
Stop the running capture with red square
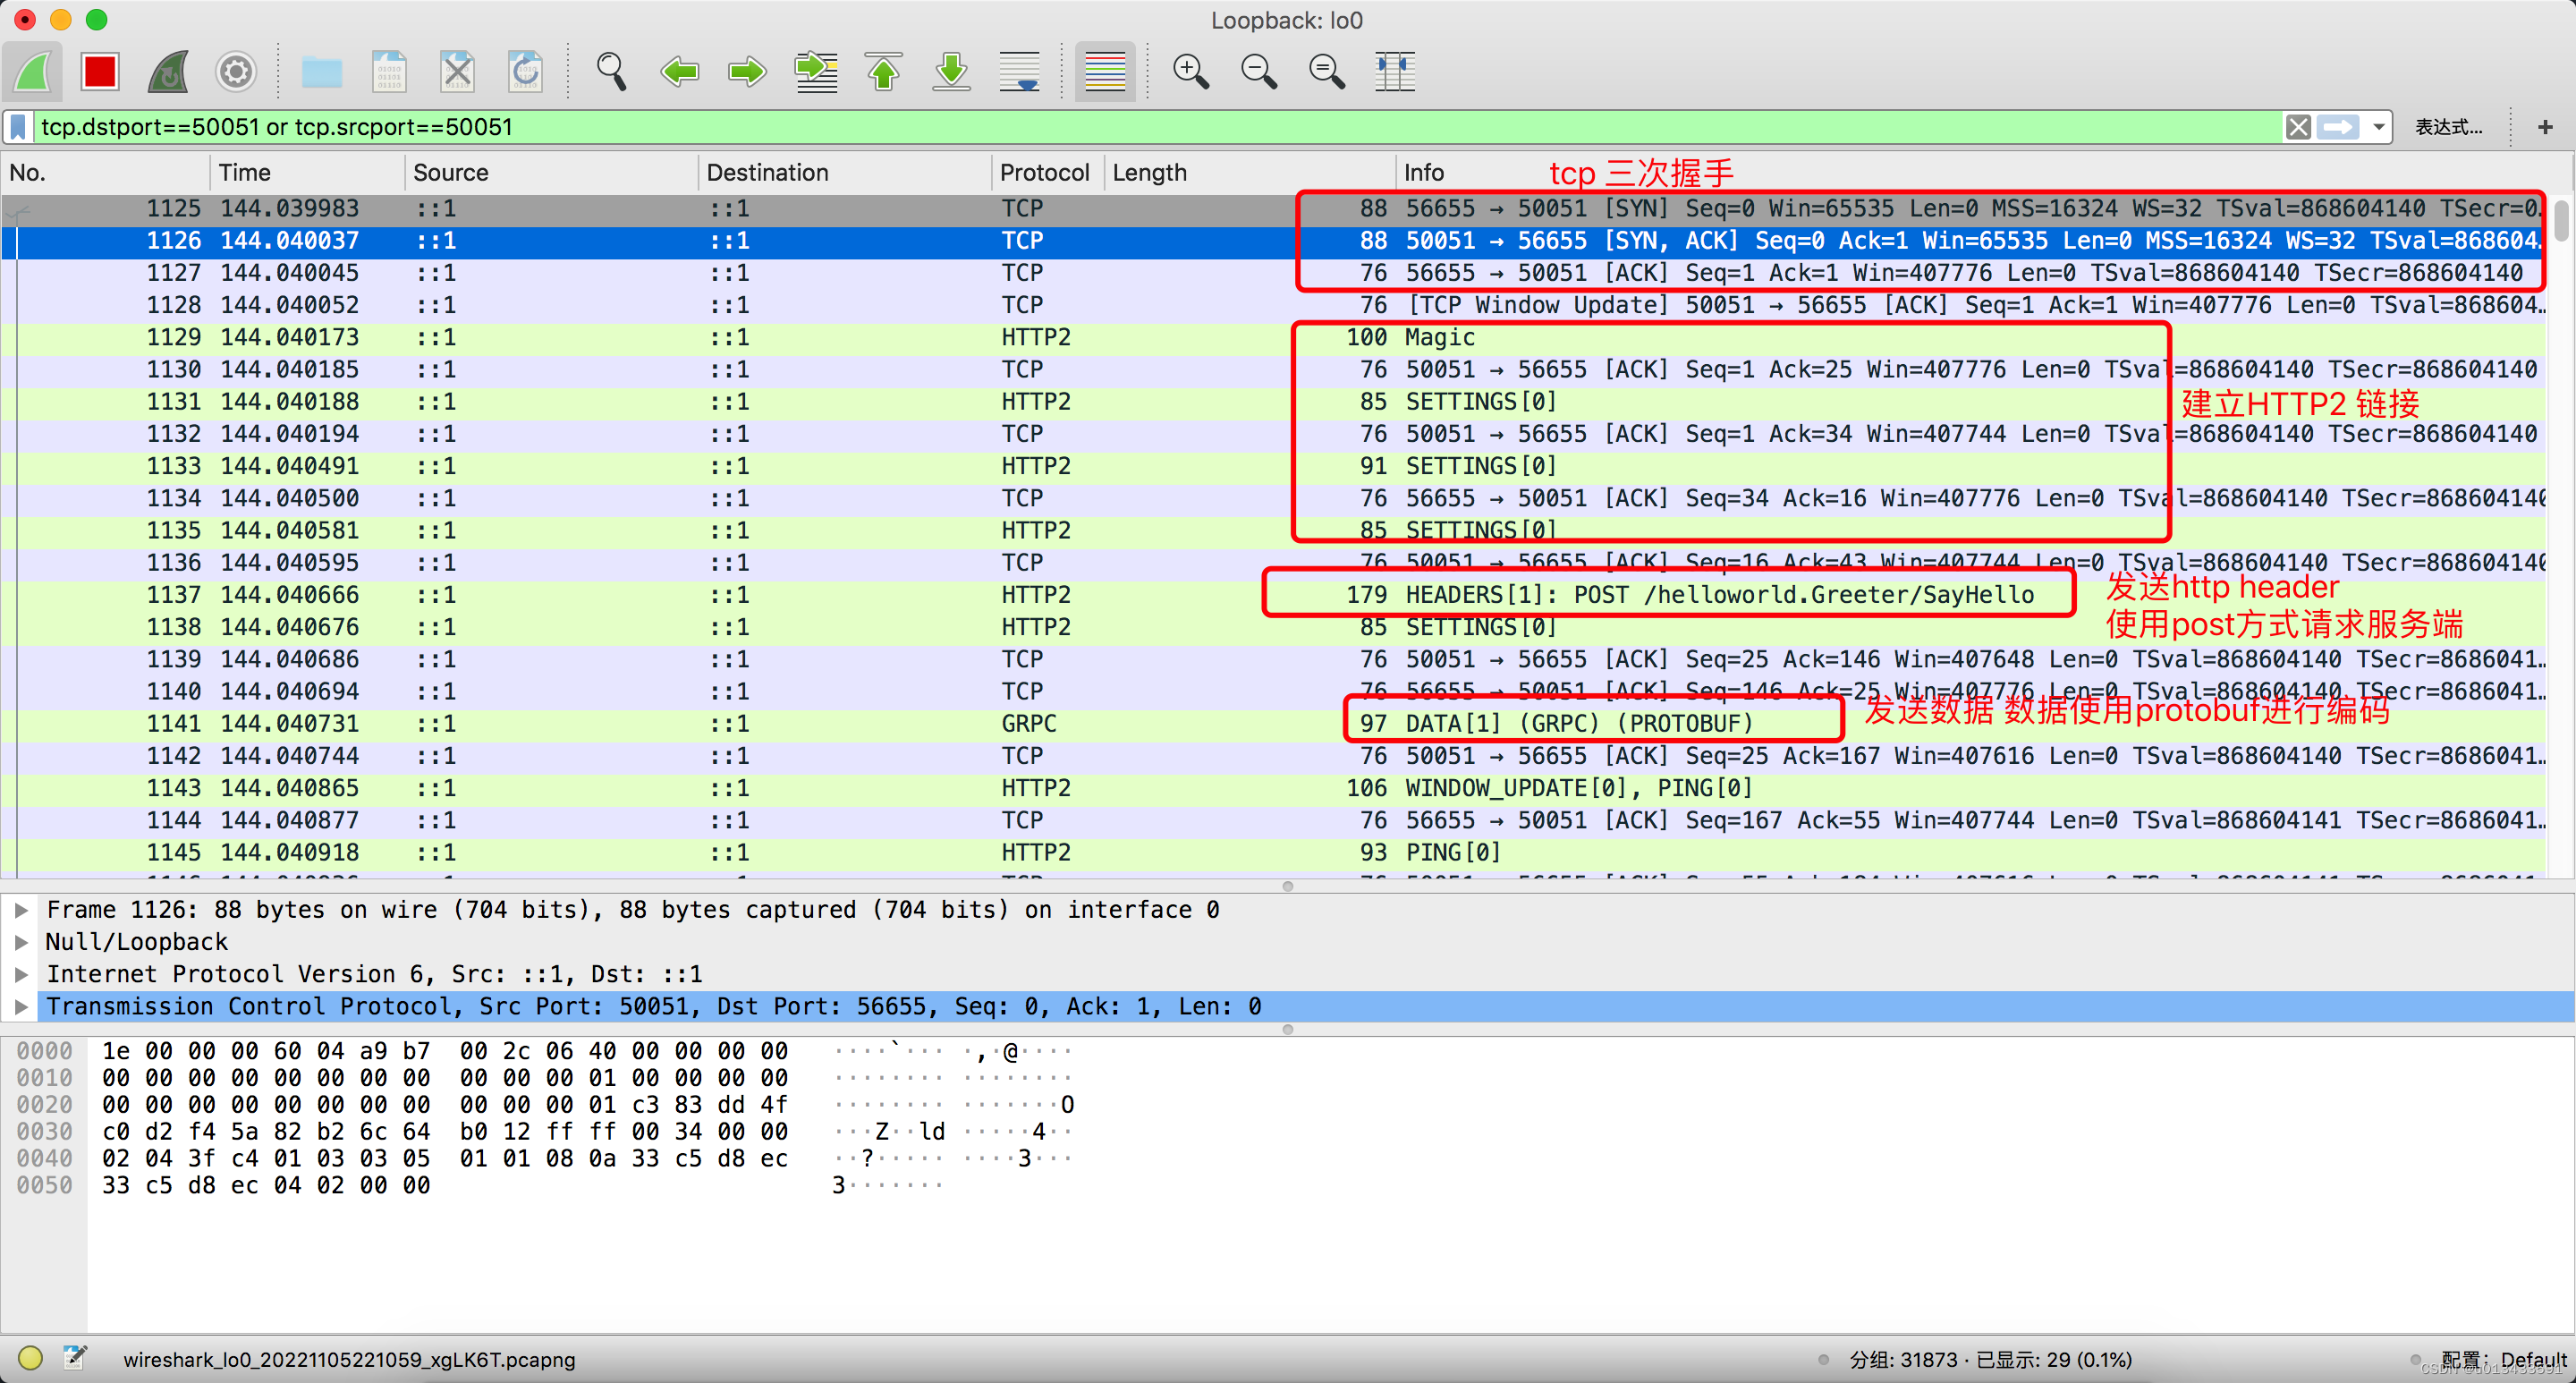point(100,72)
